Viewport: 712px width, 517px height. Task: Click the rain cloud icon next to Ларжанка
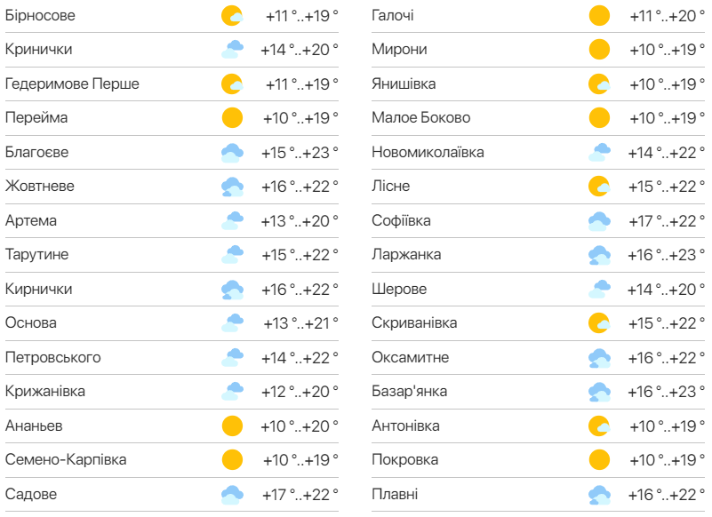click(600, 255)
